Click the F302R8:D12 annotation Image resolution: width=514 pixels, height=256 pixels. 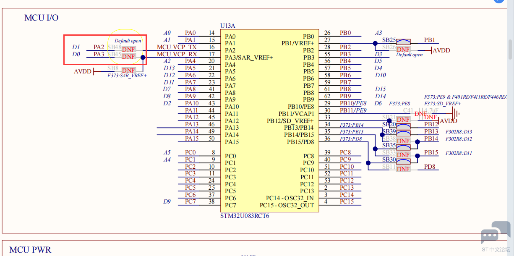(x=459, y=139)
